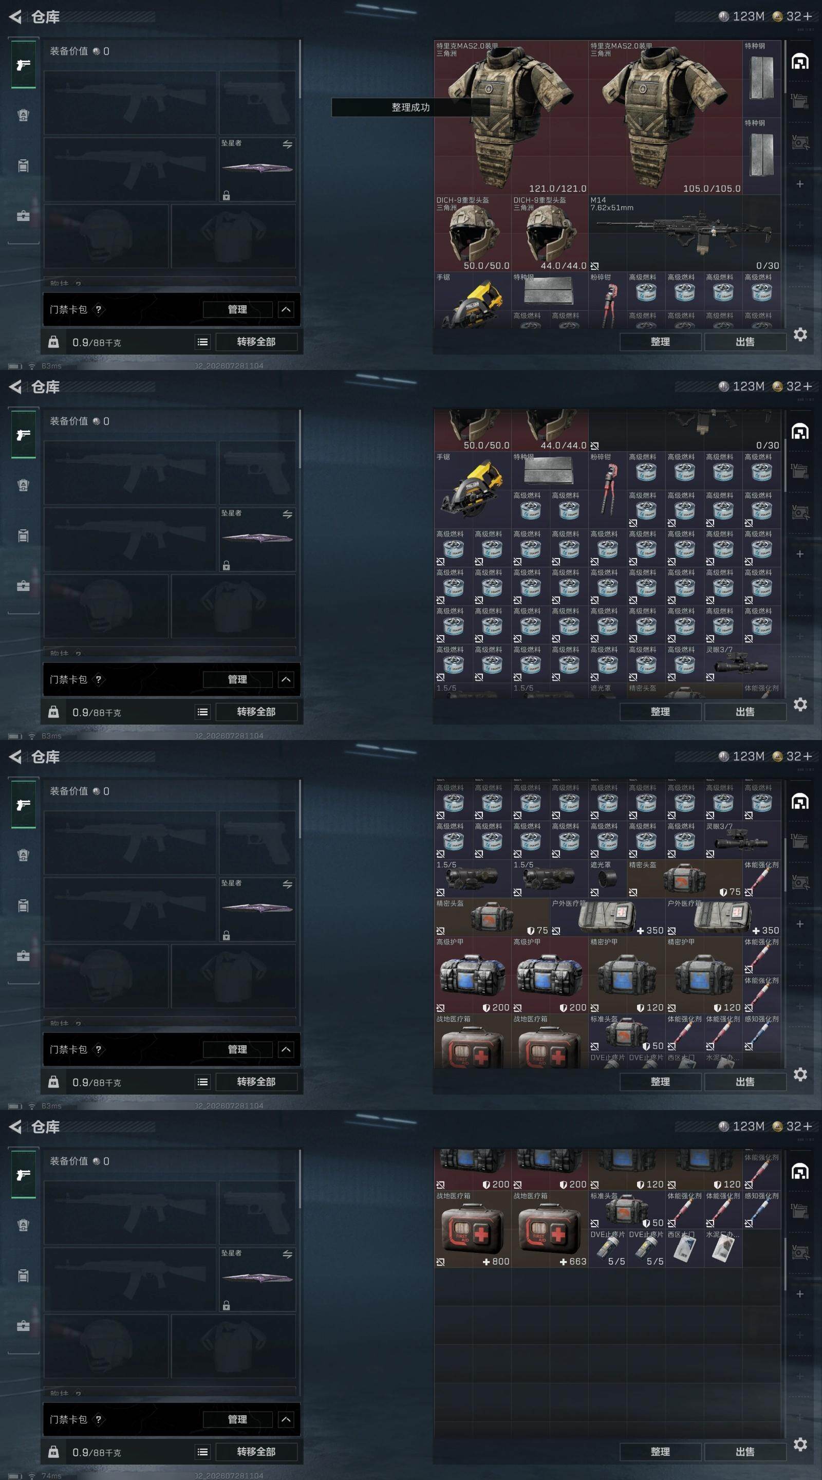The image size is (822, 1480).
Task: Open the VO warehouse page on 整理成功 screen
Action: [800, 142]
